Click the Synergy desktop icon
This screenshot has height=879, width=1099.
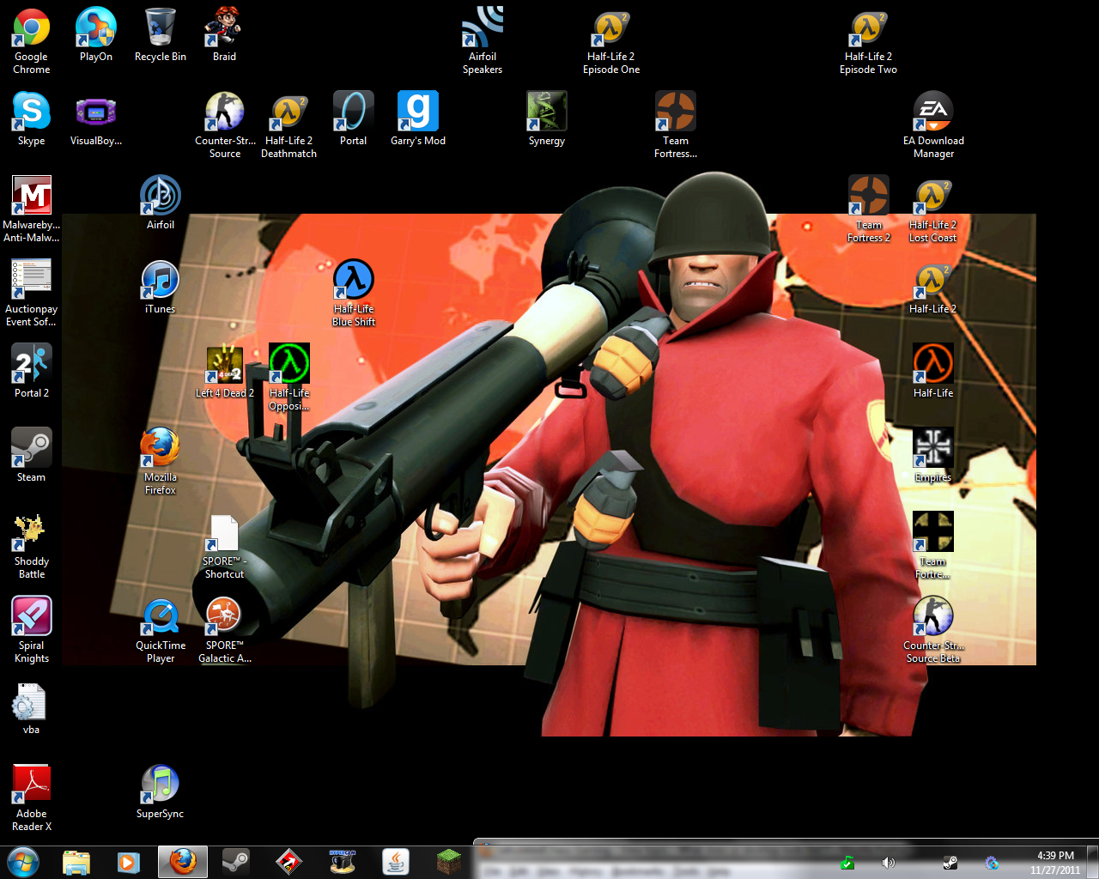coord(547,112)
